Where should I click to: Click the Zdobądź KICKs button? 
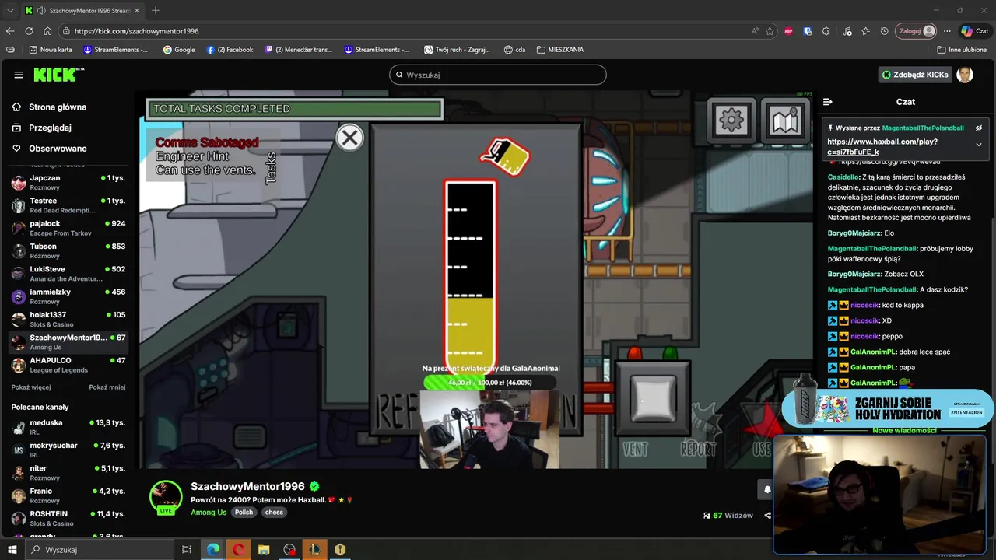[x=915, y=75]
